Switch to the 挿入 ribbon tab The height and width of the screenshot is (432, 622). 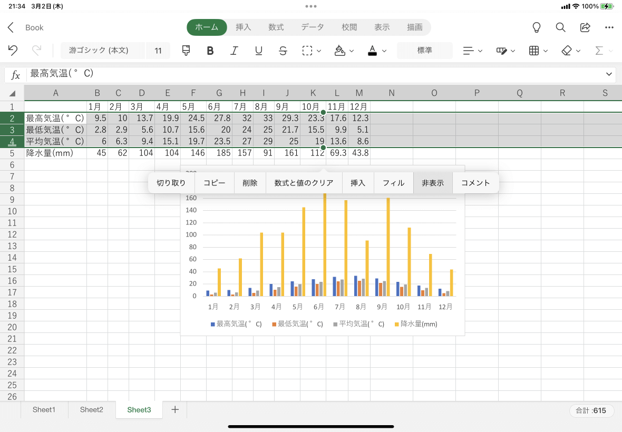(243, 27)
